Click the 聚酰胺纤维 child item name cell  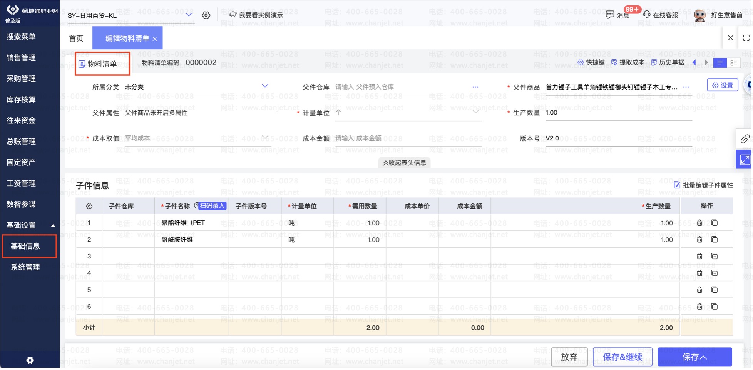192,240
